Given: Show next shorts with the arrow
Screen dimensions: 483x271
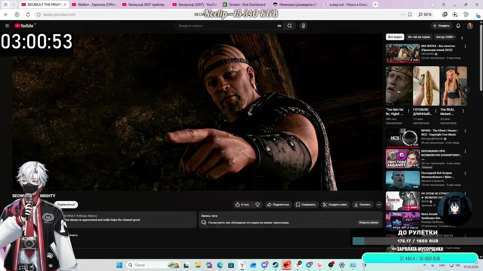Looking at the screenshot, I should (466, 90).
